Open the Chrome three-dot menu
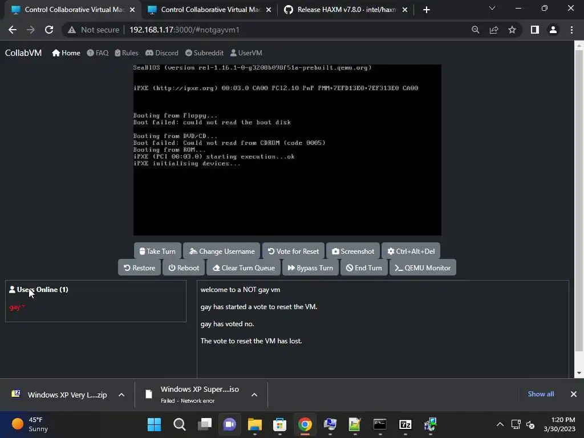The width and height of the screenshot is (584, 438). pyautogui.click(x=571, y=30)
